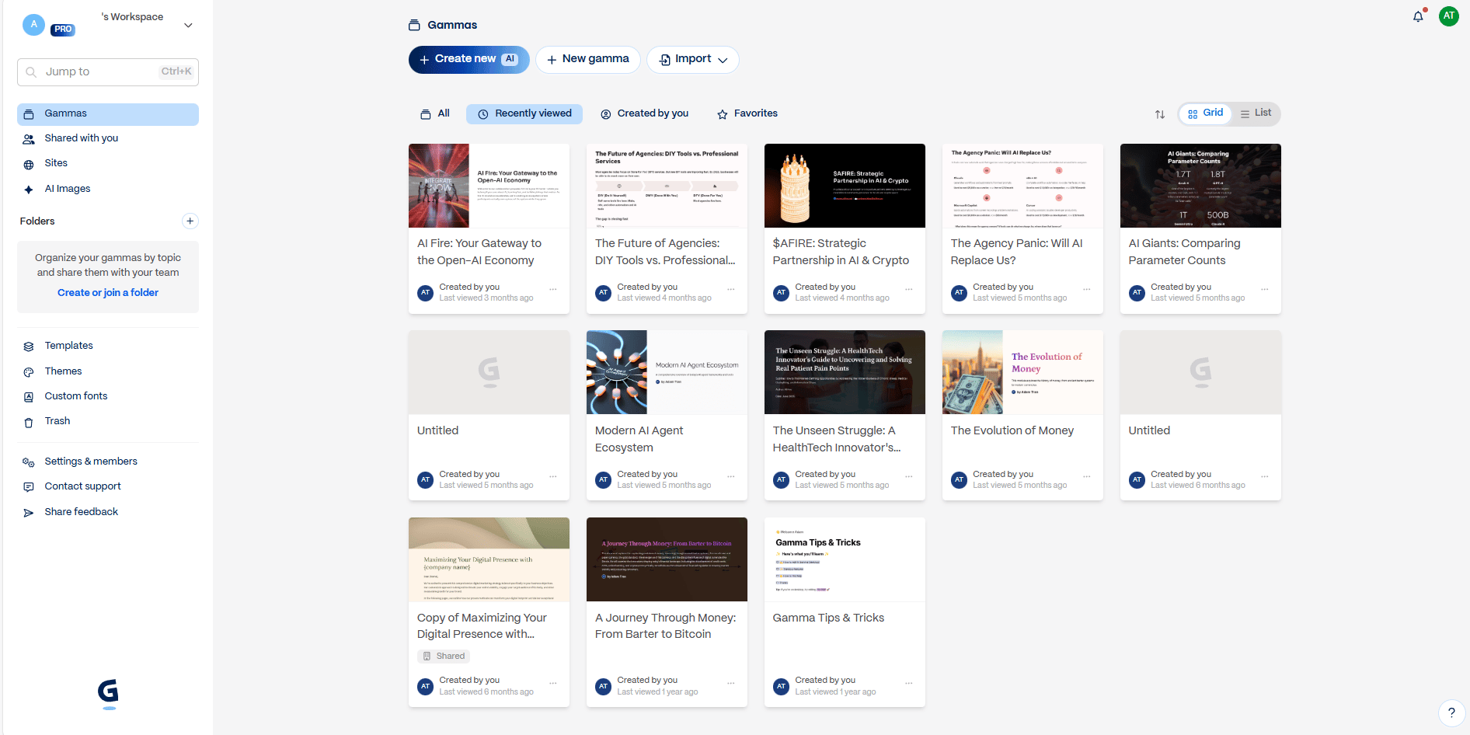
Task: Show All gammas tab
Action: (435, 114)
